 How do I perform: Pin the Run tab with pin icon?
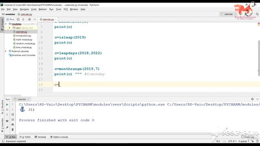coord(7,127)
